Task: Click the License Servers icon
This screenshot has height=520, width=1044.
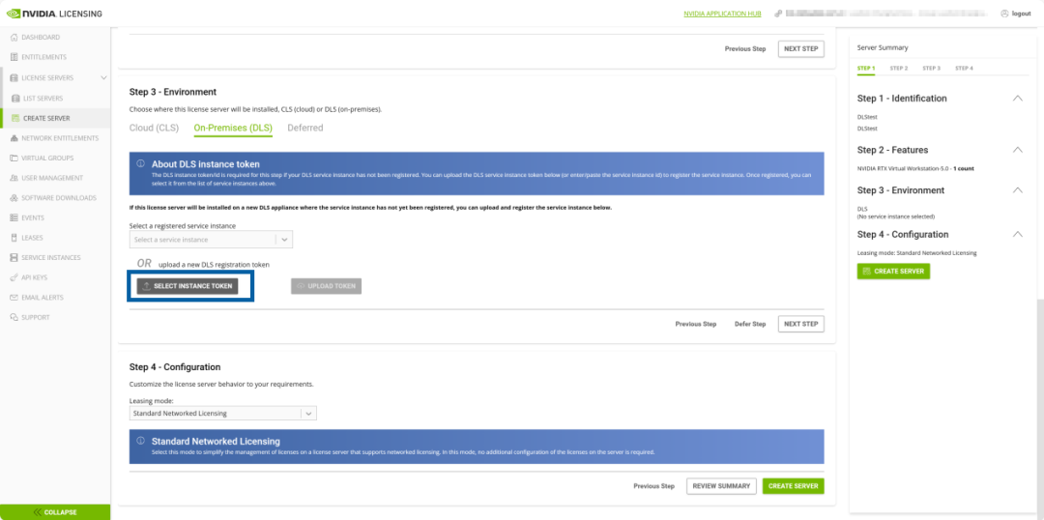Action: tap(14, 78)
